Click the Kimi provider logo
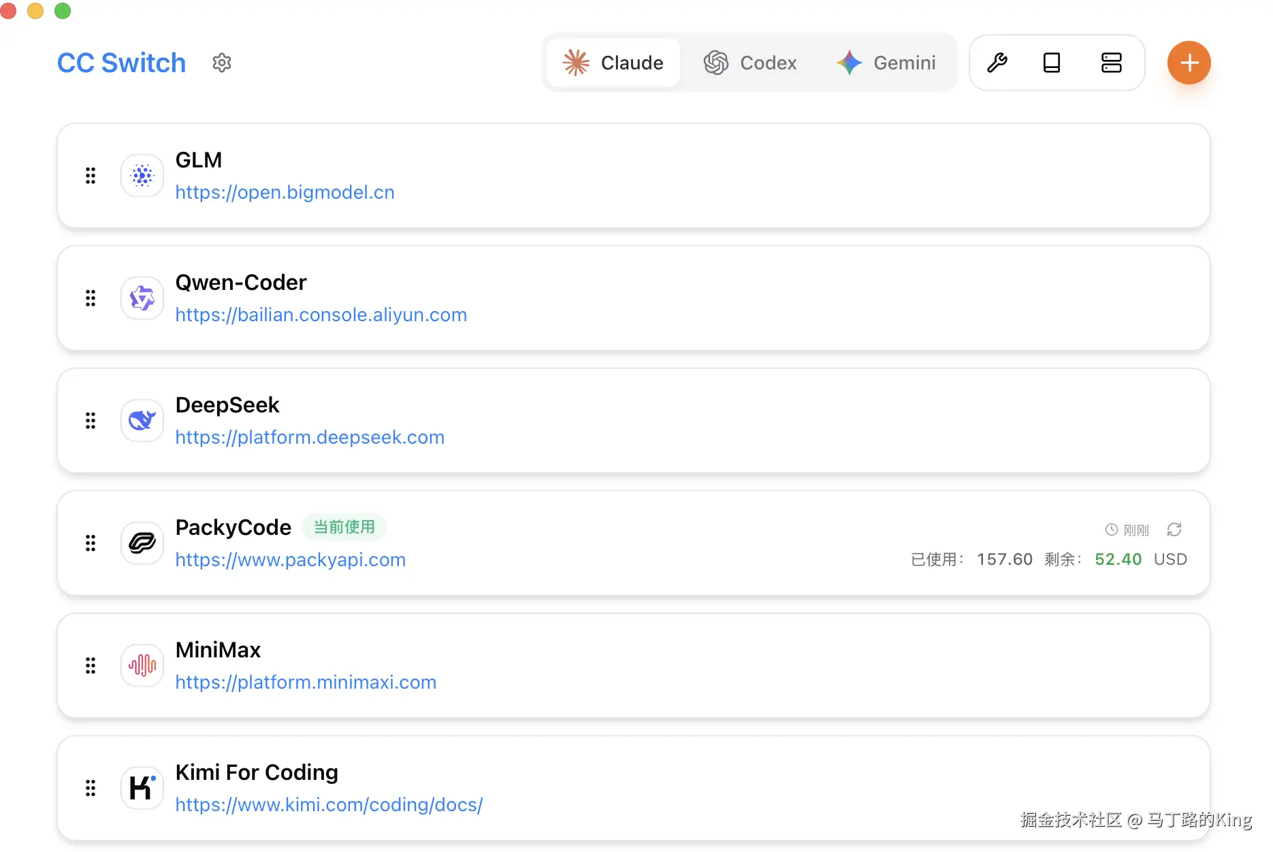The image size is (1273, 852). (x=142, y=788)
